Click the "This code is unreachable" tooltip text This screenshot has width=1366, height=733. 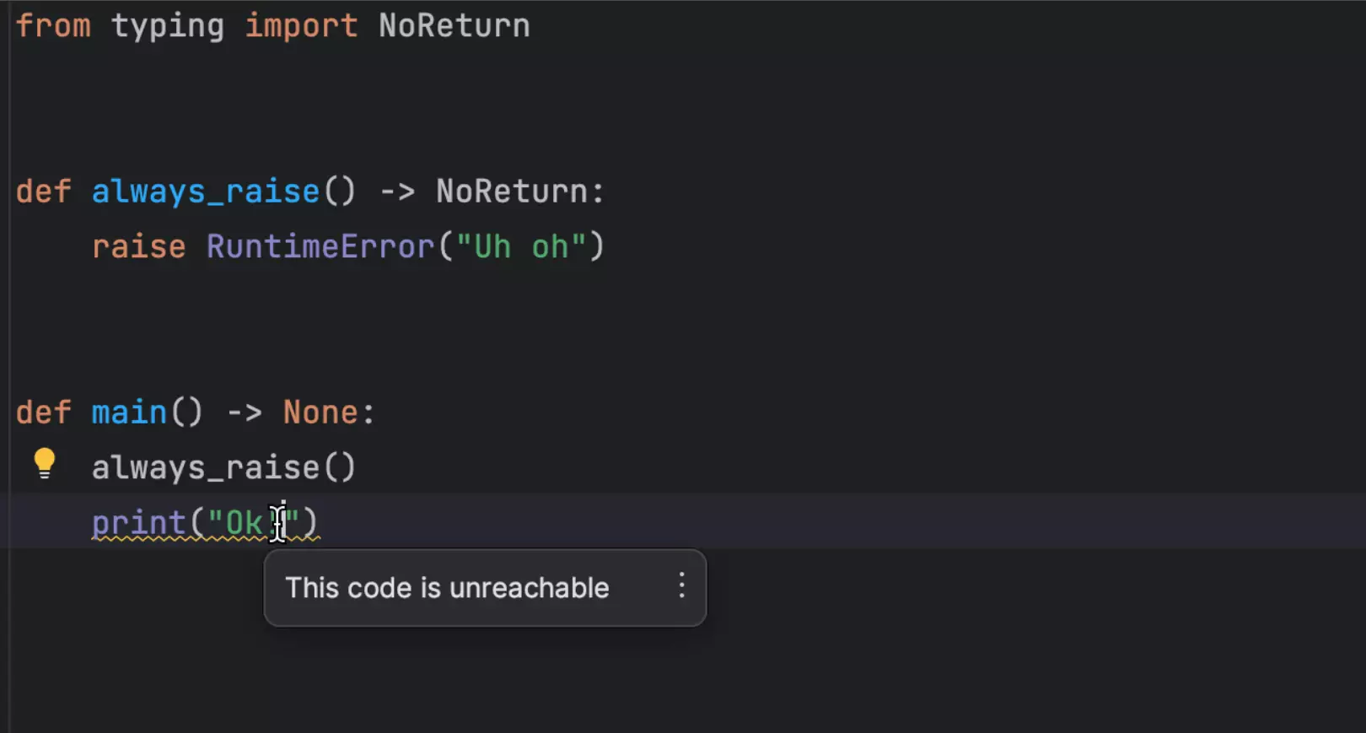tap(447, 588)
